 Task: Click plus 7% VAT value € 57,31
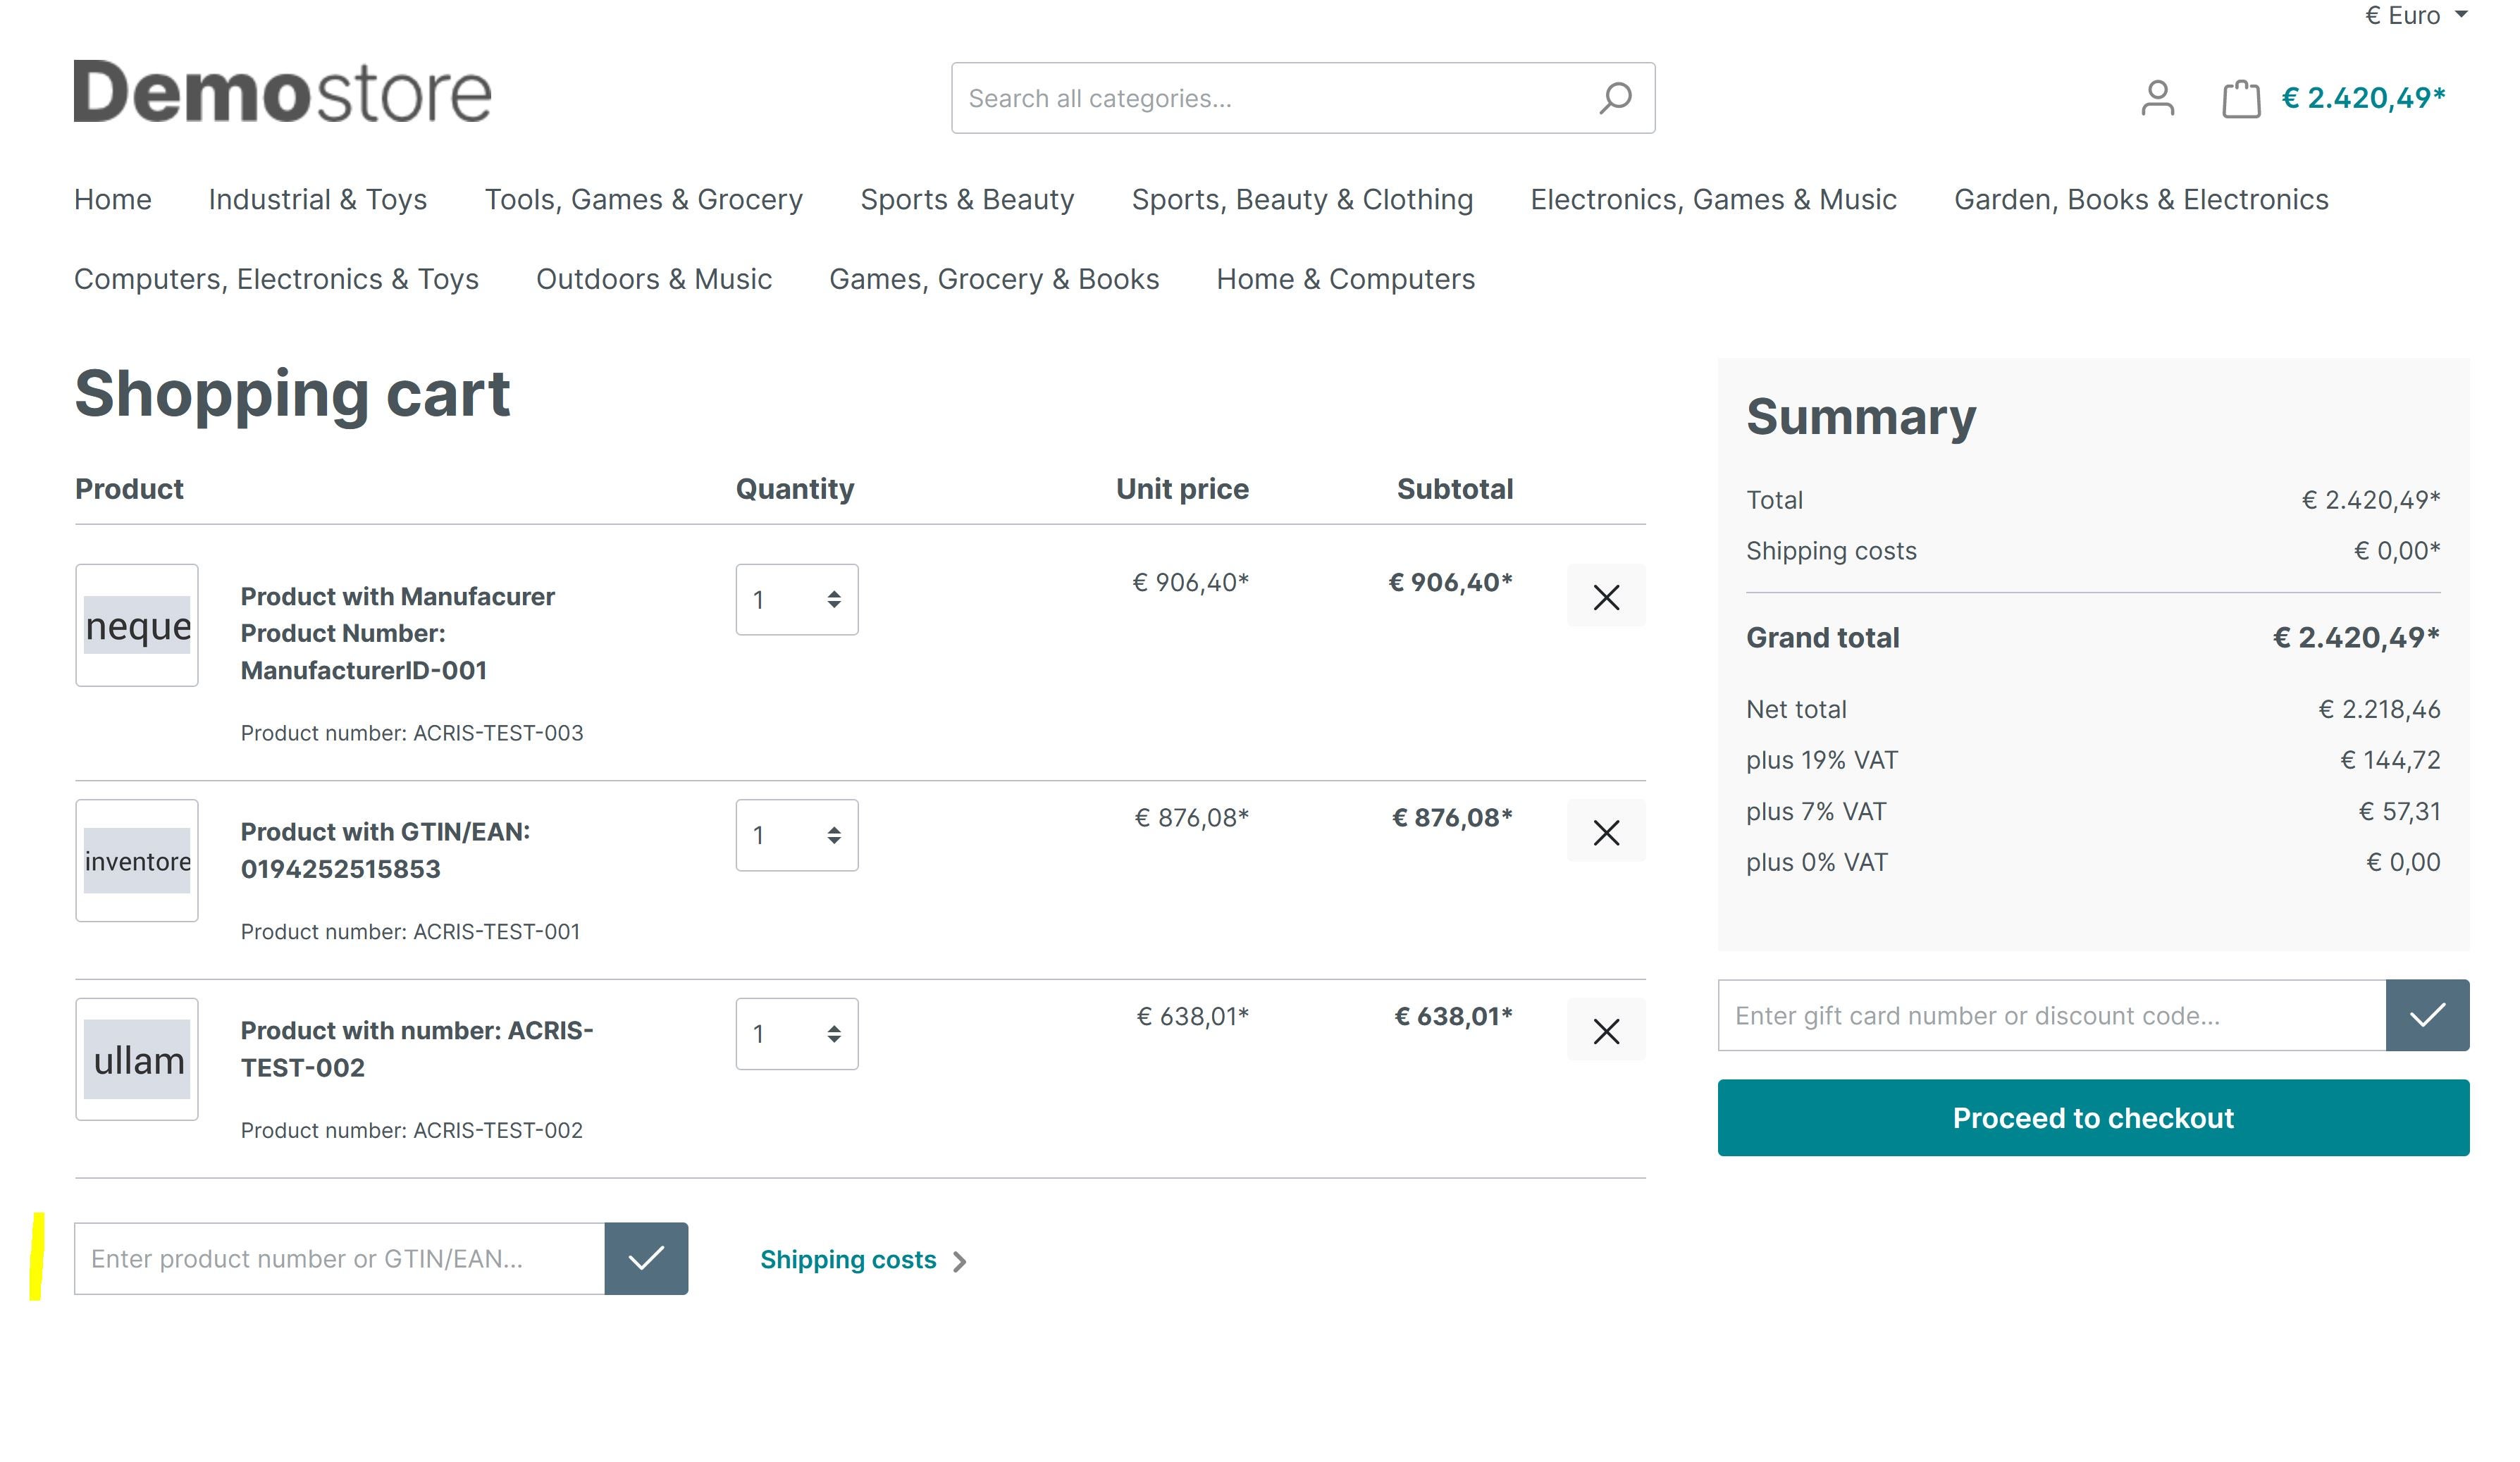pyautogui.click(x=2399, y=812)
